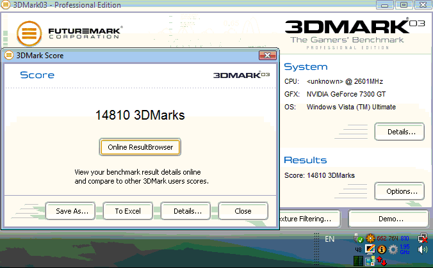Open Details... in the score dialog

(x=186, y=210)
